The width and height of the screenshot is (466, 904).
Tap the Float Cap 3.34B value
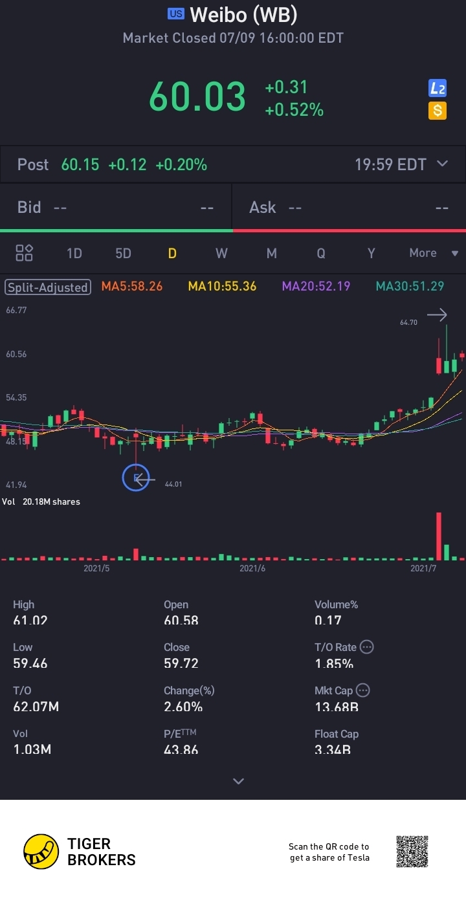point(333,750)
